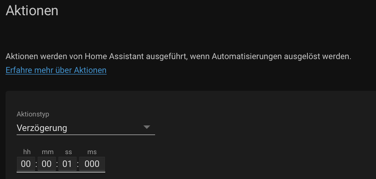
Task: Open the Verzögerung action type selector
Action: [x=86, y=128]
